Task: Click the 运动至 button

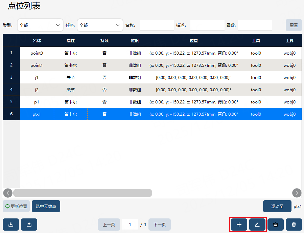Action: click(x=277, y=206)
